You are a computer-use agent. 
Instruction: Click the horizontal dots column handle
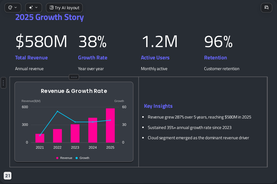tap(74, 77)
